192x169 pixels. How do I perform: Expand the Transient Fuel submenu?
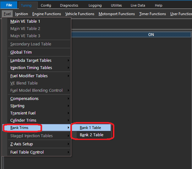(23, 113)
